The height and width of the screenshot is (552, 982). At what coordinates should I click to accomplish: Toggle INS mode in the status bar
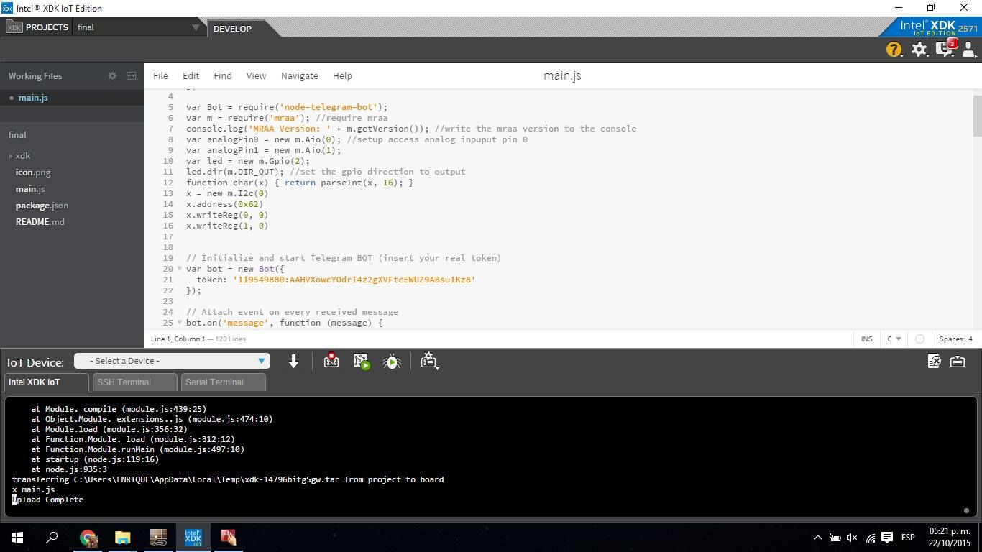click(866, 339)
